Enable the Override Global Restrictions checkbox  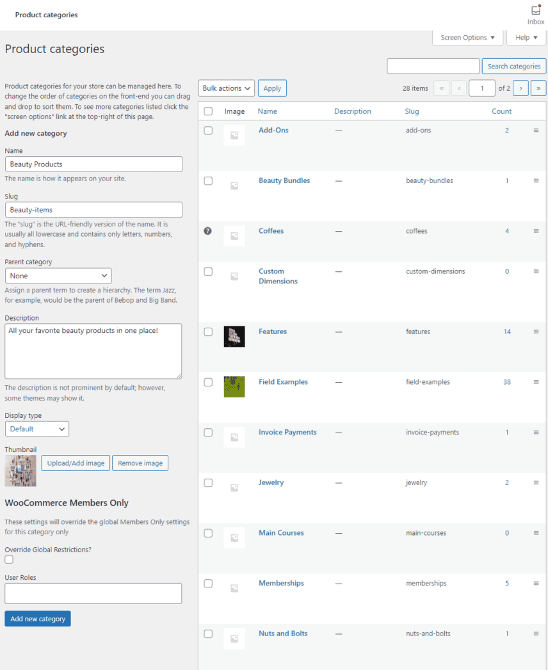9,559
